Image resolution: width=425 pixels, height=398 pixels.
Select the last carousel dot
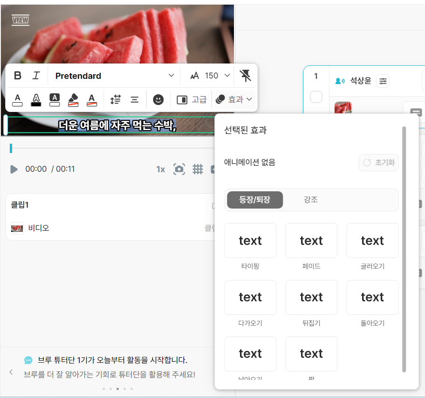click(x=132, y=389)
